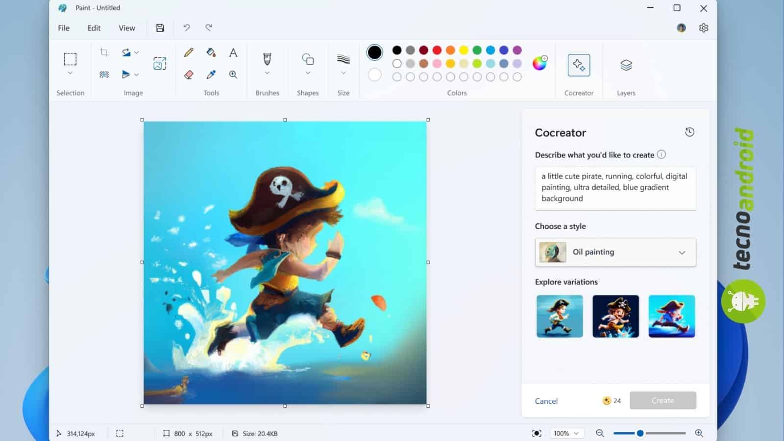Click the Cocreator history icon
This screenshot has width=784, height=441.
[x=689, y=132]
